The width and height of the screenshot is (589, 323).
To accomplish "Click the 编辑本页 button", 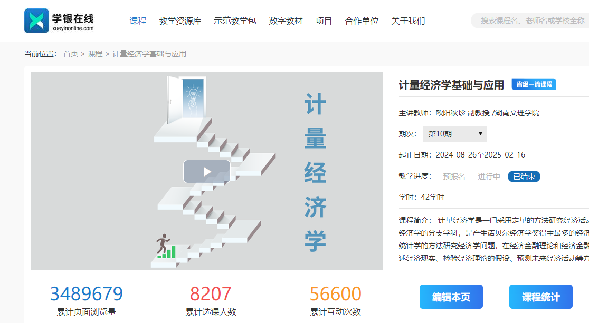I will [x=451, y=297].
